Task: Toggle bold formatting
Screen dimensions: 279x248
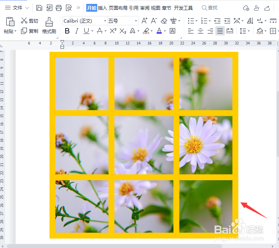Action: click(67, 31)
